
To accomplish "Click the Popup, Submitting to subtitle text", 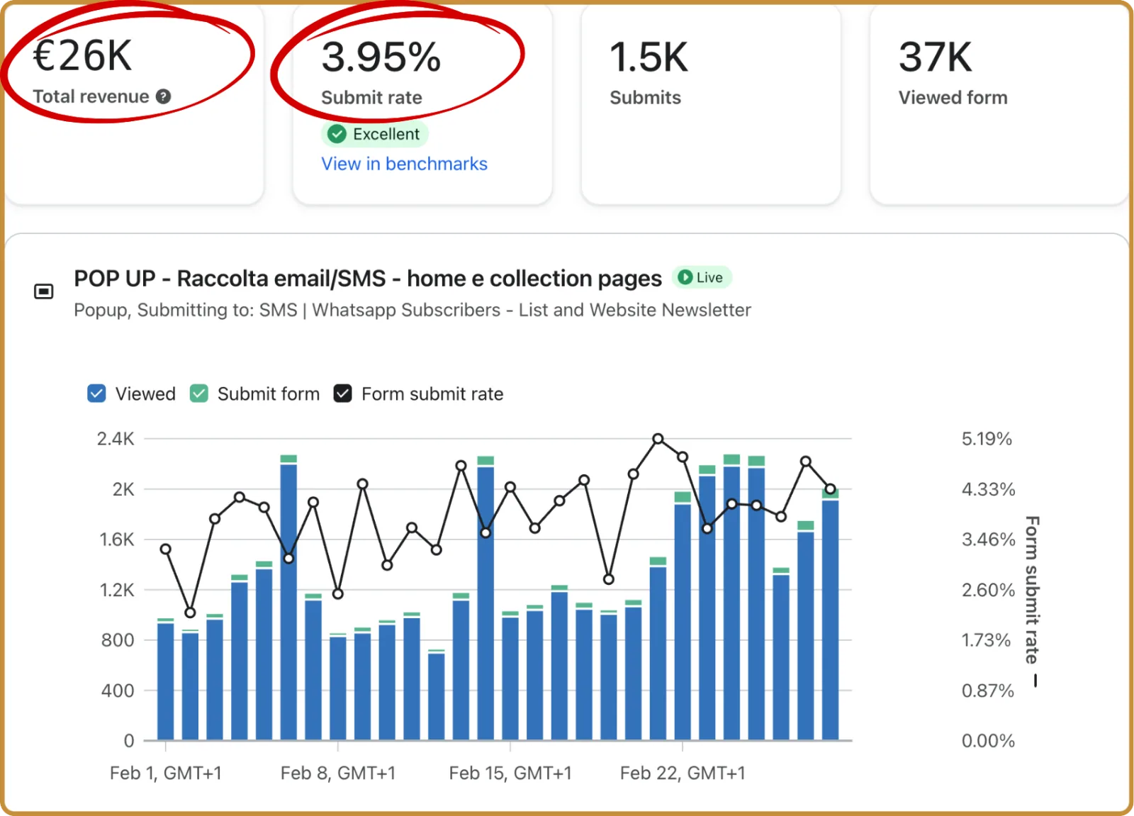I will 412,310.
